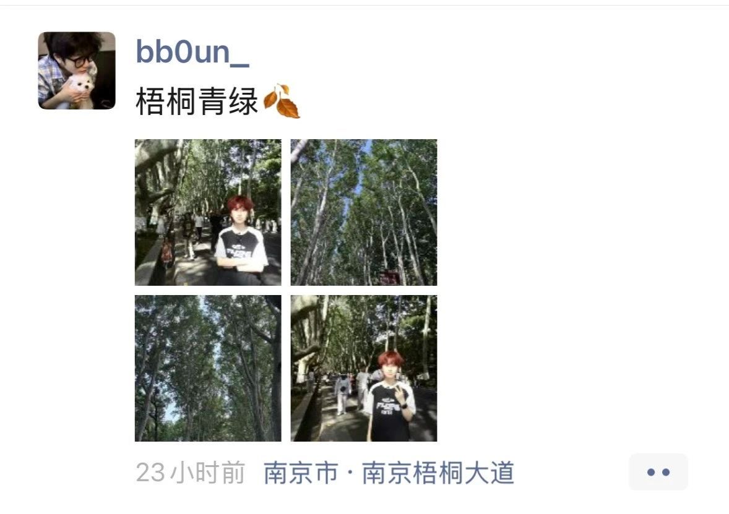This screenshot has height=514, width=729.
Task: Select the 梧桐青绿 caption text
Action: 197,101
